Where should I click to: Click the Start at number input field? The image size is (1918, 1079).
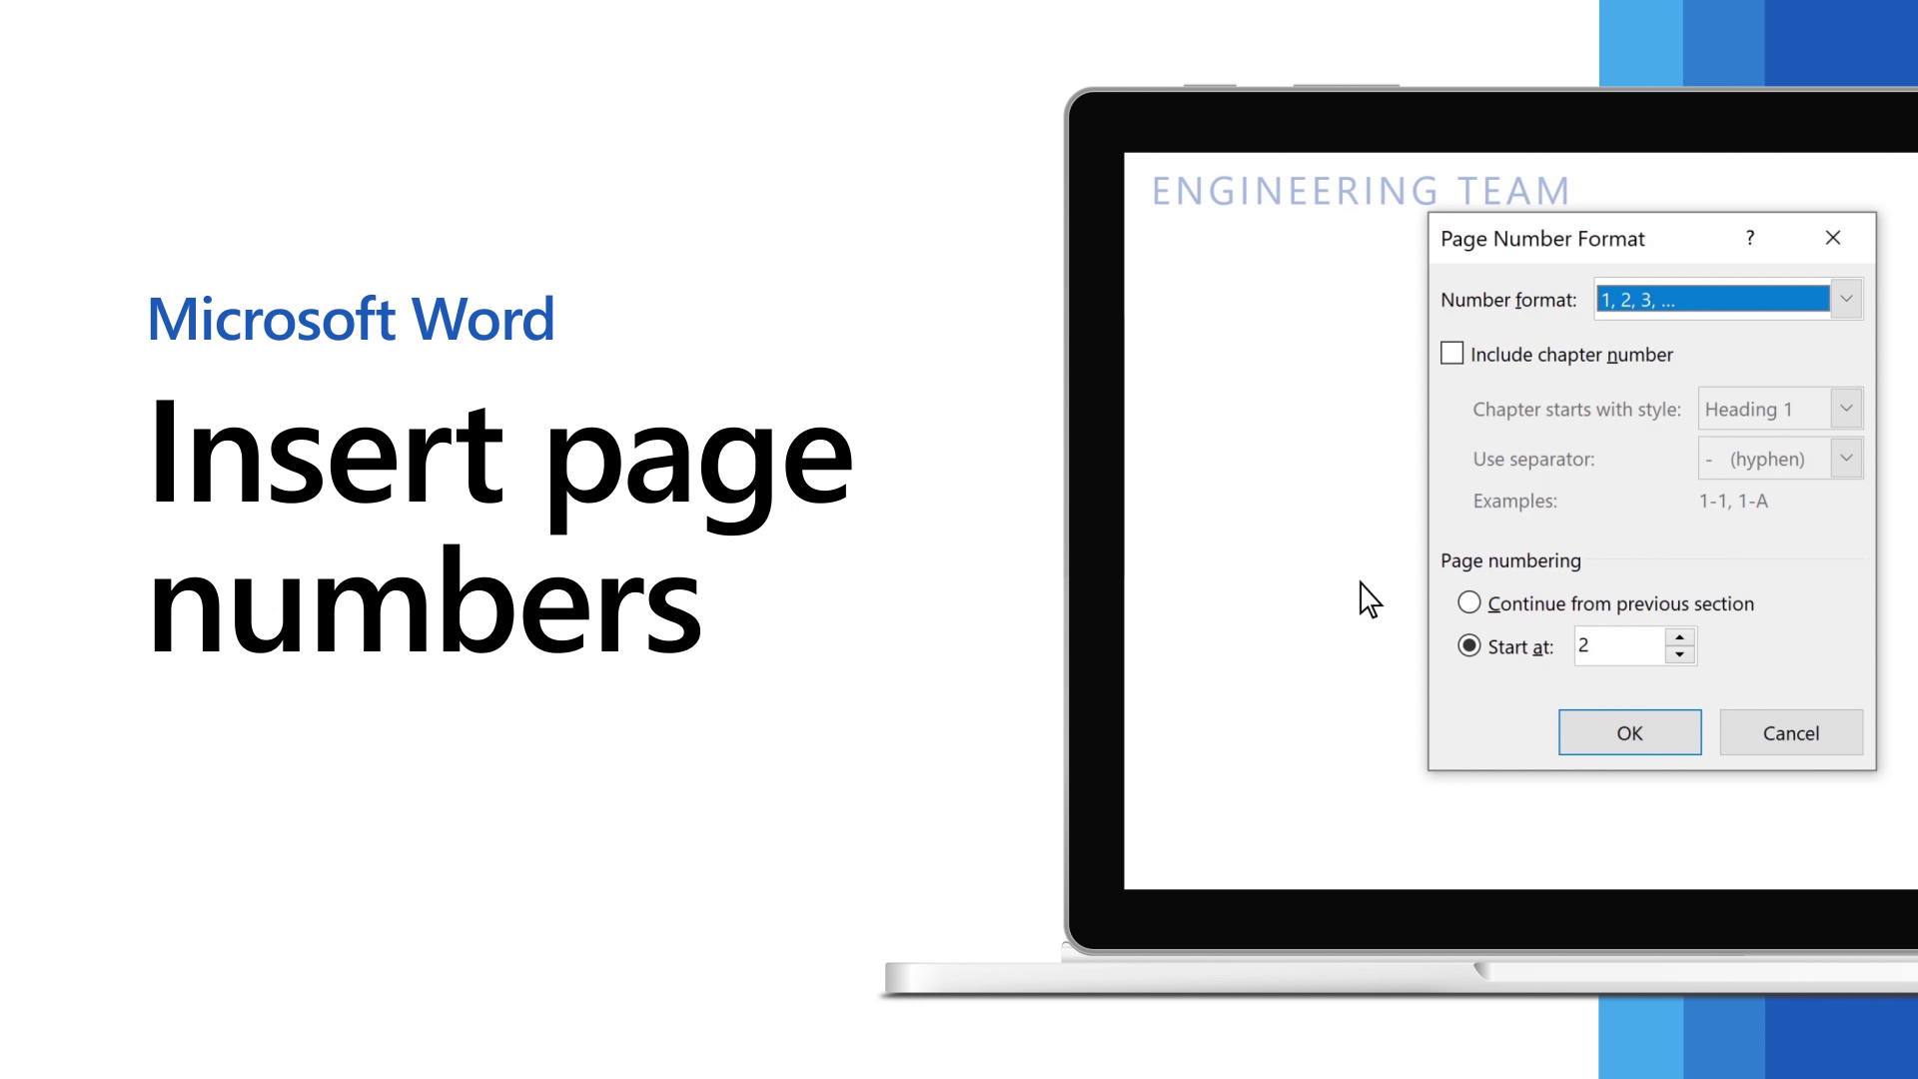coord(1617,645)
